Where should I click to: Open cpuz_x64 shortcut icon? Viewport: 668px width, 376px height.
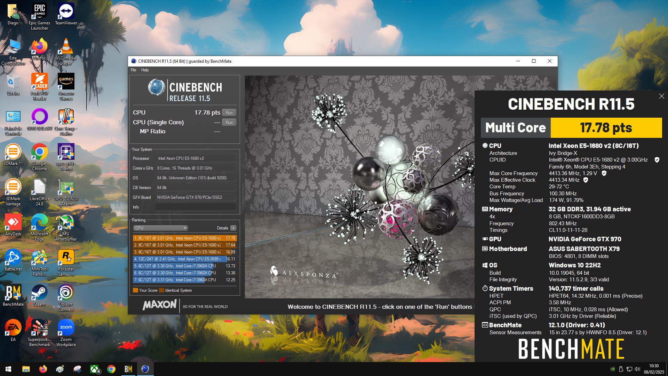coord(66,157)
